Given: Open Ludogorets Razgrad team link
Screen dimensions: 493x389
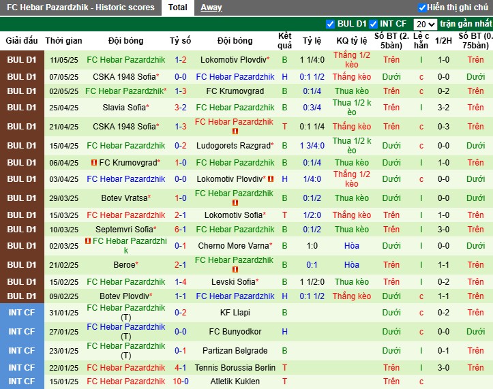Looking at the screenshot, I should pyautogui.click(x=233, y=146).
